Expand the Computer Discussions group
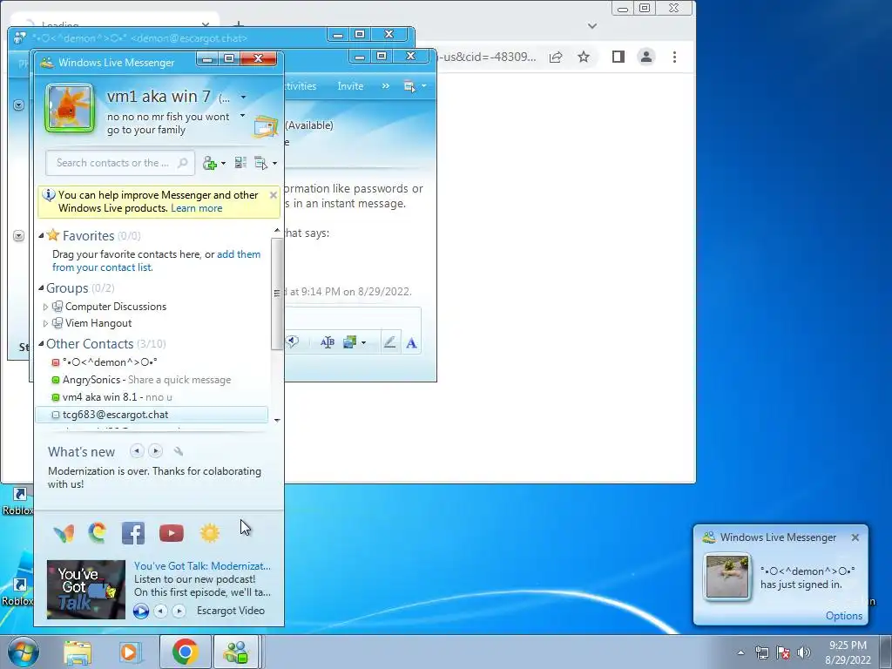The width and height of the screenshot is (892, 669). 45,307
